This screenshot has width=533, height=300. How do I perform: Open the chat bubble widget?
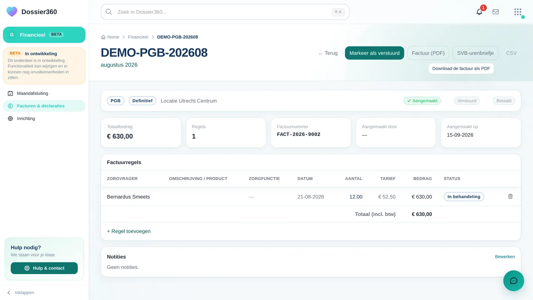click(514, 281)
